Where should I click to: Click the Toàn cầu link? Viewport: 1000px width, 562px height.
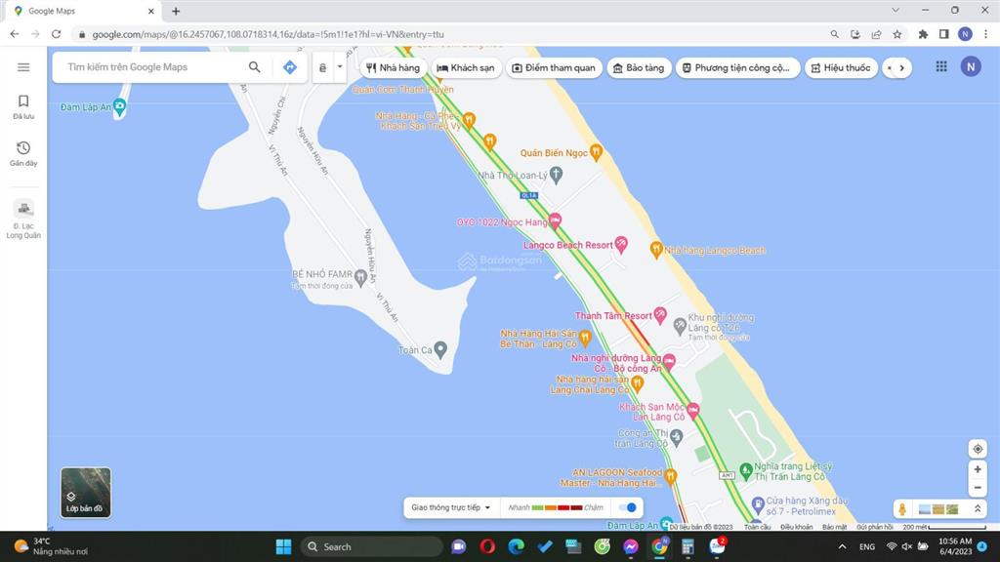pos(758,527)
